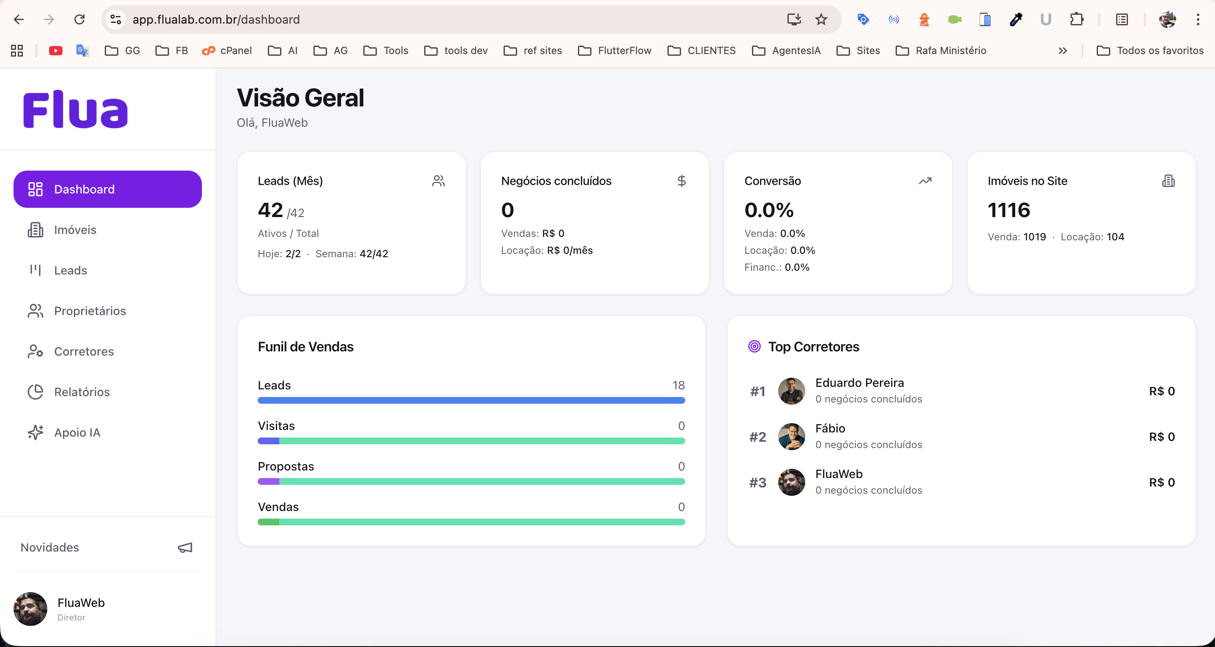The height and width of the screenshot is (647, 1215).
Task: Click the dollar icon in Negócios concluídos
Action: [681, 181]
